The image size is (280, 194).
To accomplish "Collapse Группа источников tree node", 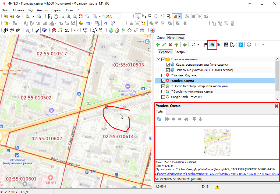I will (158, 59).
